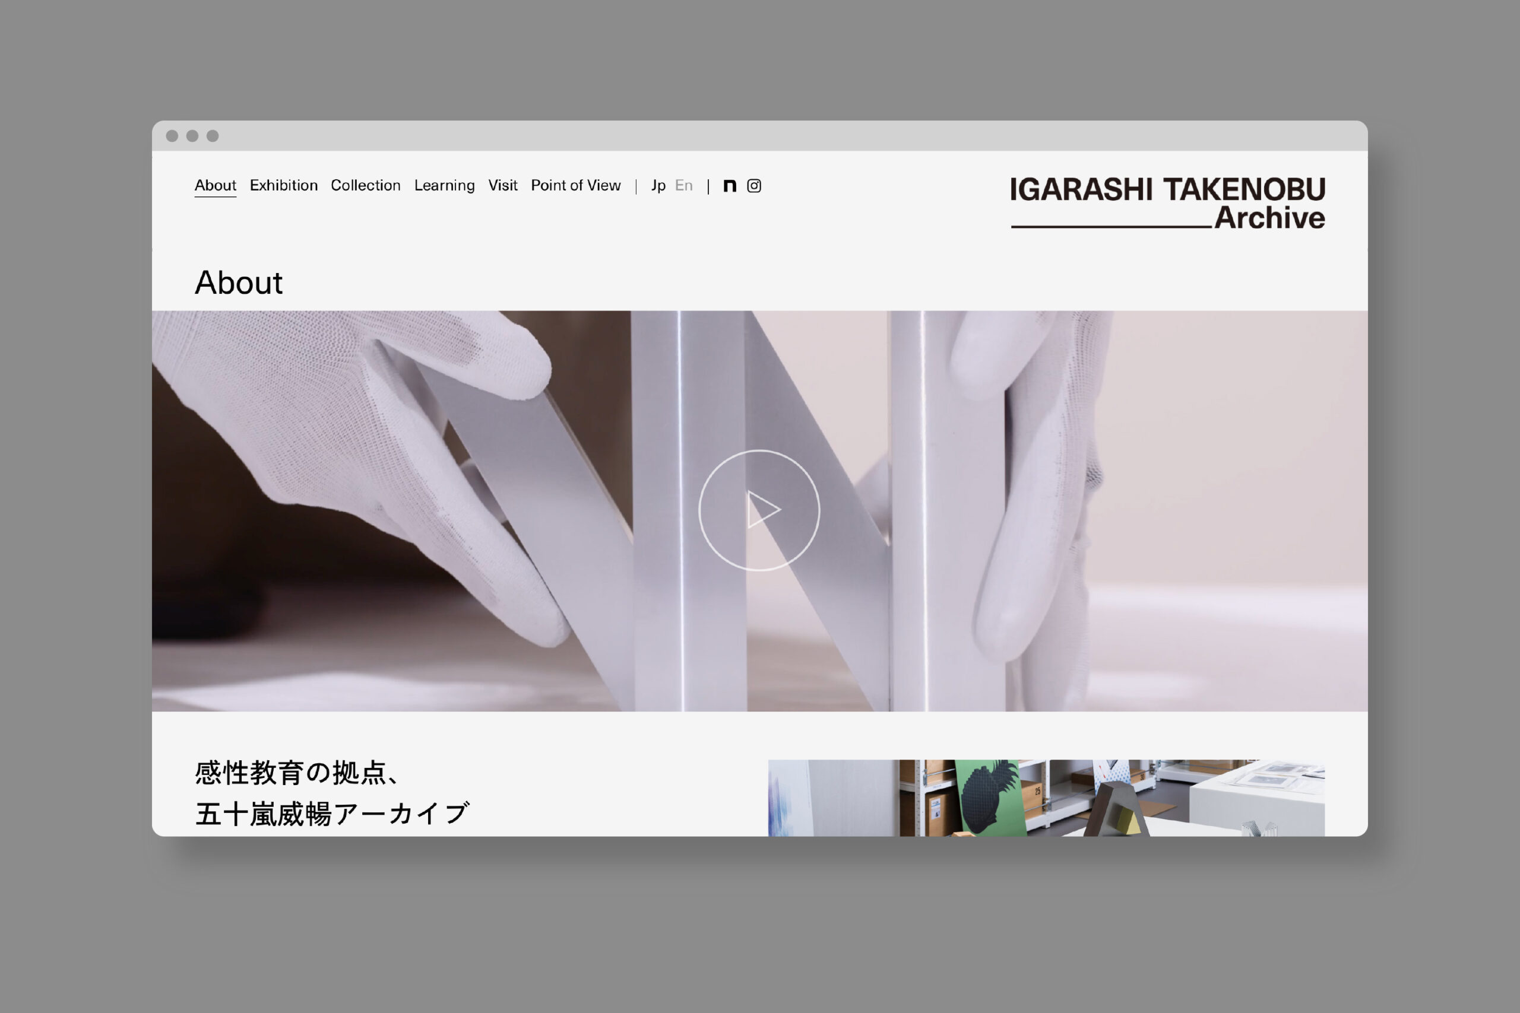1520x1013 pixels.
Task: Click the first gray window dot
Action: [172, 136]
